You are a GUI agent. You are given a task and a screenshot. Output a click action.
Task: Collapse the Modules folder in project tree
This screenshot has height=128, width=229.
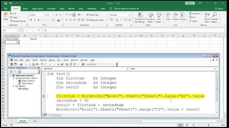(x=14, y=86)
